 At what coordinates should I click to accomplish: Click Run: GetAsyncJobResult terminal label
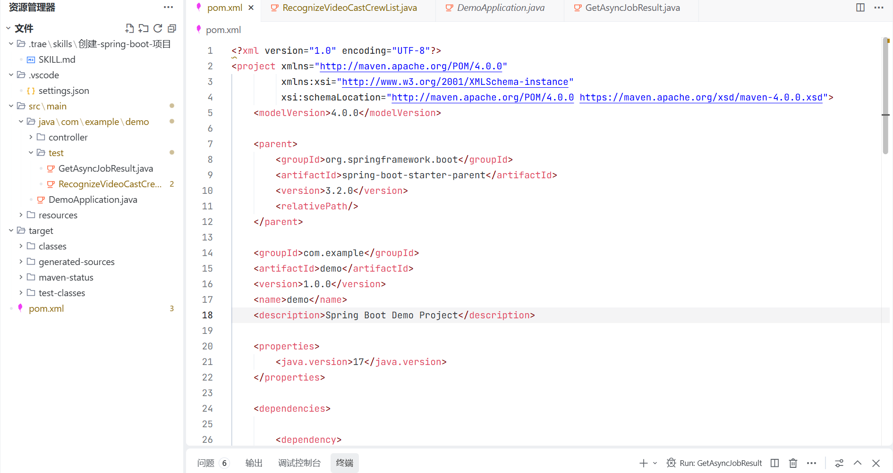[x=721, y=463]
